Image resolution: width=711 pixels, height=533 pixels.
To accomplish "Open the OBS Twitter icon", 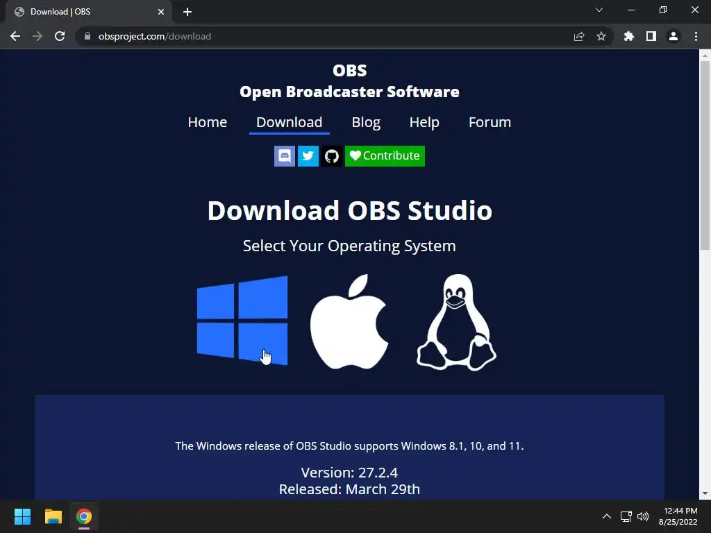I will click(308, 156).
